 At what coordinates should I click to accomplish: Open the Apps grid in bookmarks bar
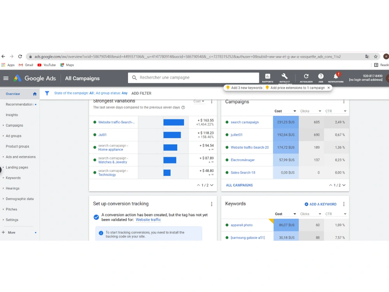pyautogui.click(x=8, y=65)
